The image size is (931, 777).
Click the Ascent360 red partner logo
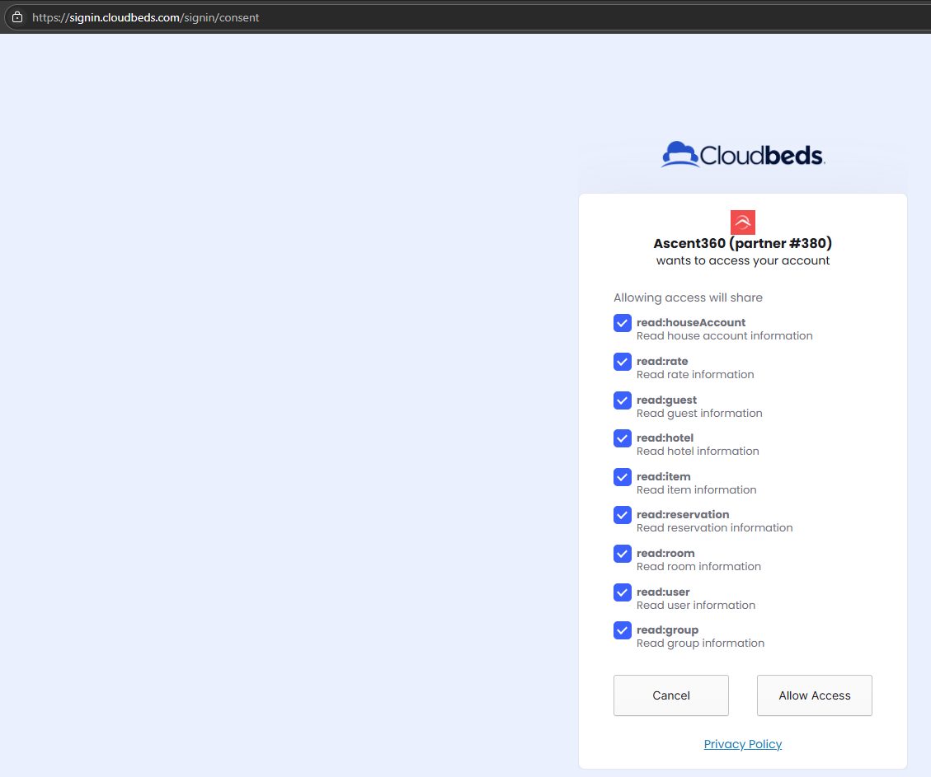click(x=743, y=222)
